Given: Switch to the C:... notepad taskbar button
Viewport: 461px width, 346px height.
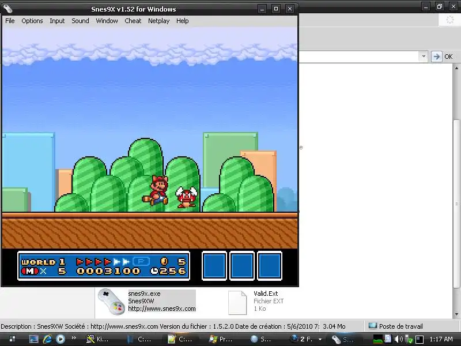Looking at the screenshot, I should click(181, 339).
